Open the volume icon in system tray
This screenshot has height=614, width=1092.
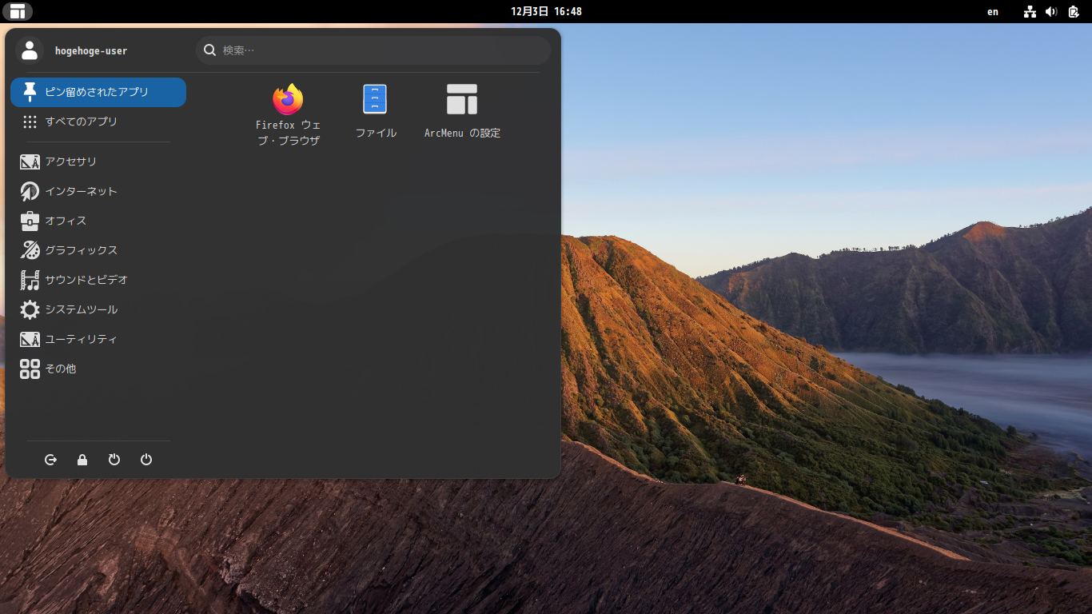point(1051,11)
